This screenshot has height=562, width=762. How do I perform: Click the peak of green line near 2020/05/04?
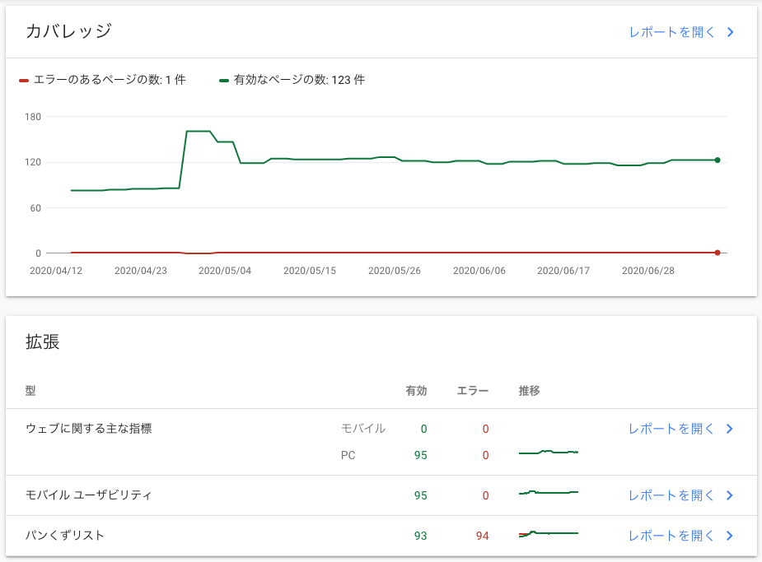pos(199,131)
